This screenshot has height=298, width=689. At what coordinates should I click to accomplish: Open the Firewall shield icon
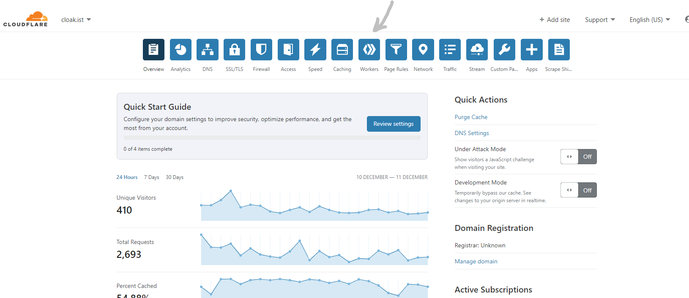[261, 50]
